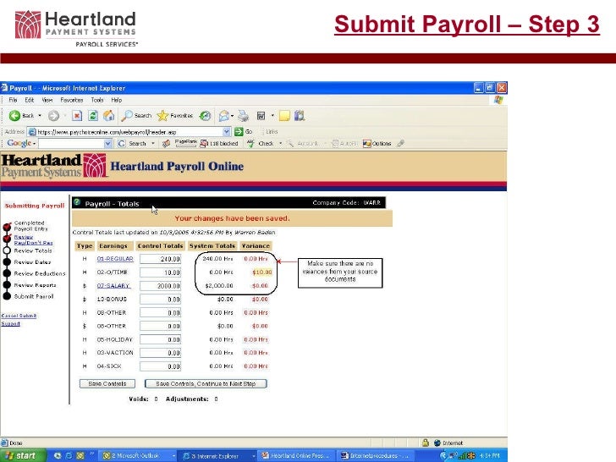The image size is (616, 462).
Task: Click the Review Dates step in sidebar
Action: (x=32, y=262)
